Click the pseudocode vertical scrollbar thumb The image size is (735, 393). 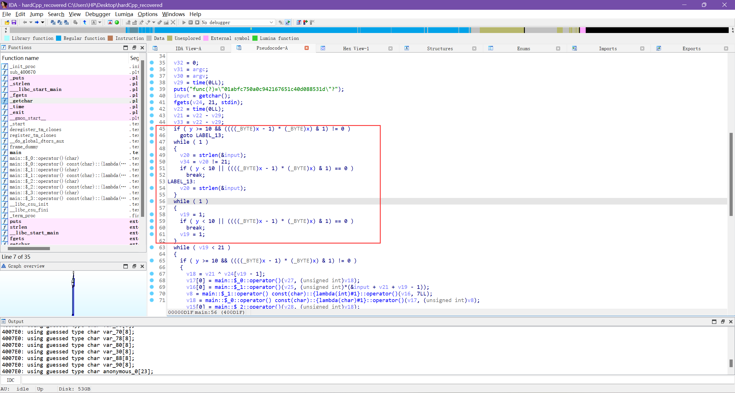coord(731,174)
